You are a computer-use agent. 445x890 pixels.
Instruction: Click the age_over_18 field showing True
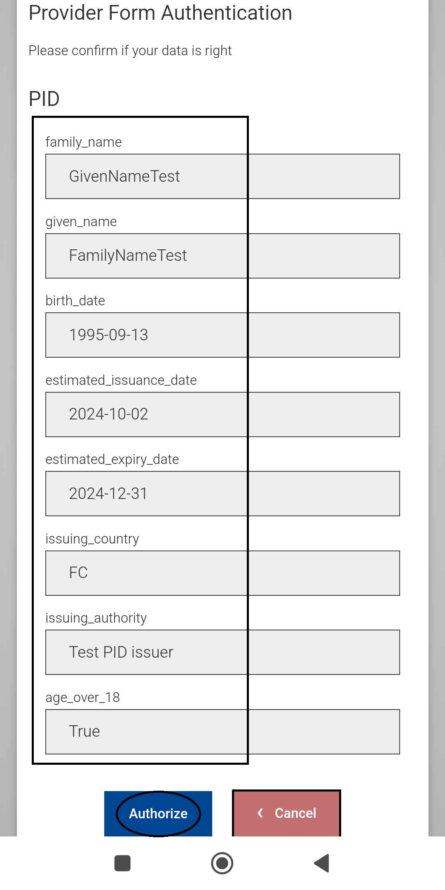[222, 732]
